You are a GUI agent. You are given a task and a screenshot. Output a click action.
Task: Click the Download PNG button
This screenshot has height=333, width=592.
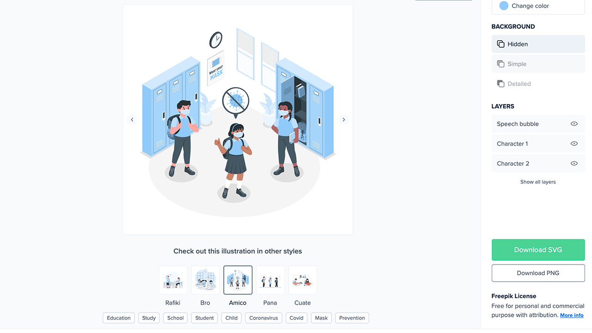[538, 273]
